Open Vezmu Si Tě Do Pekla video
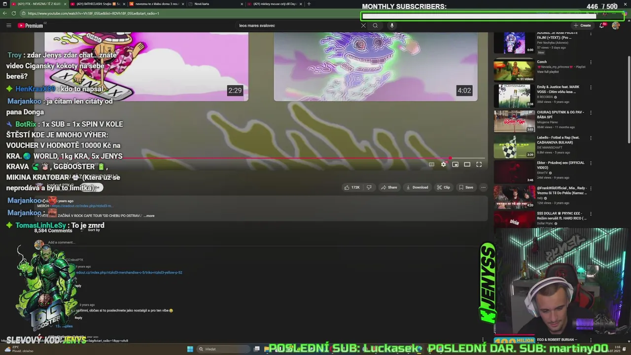 pyautogui.click(x=514, y=196)
